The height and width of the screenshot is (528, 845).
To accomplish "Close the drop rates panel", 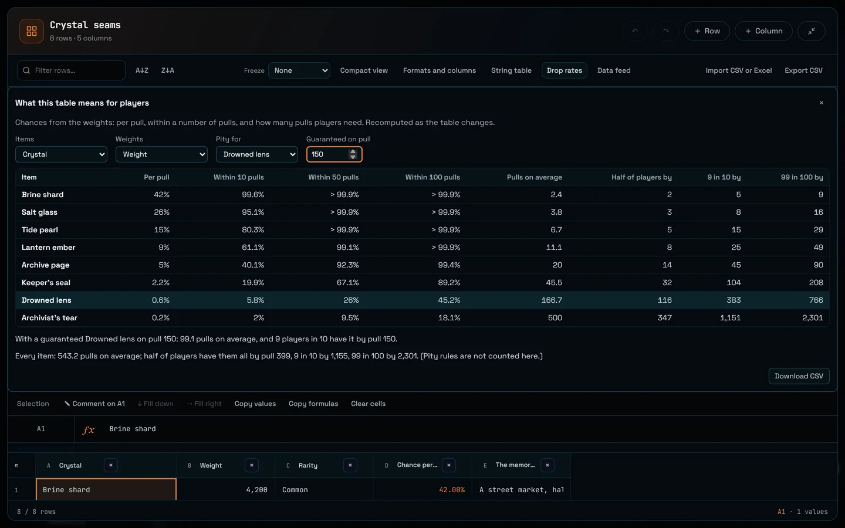I will [822, 103].
